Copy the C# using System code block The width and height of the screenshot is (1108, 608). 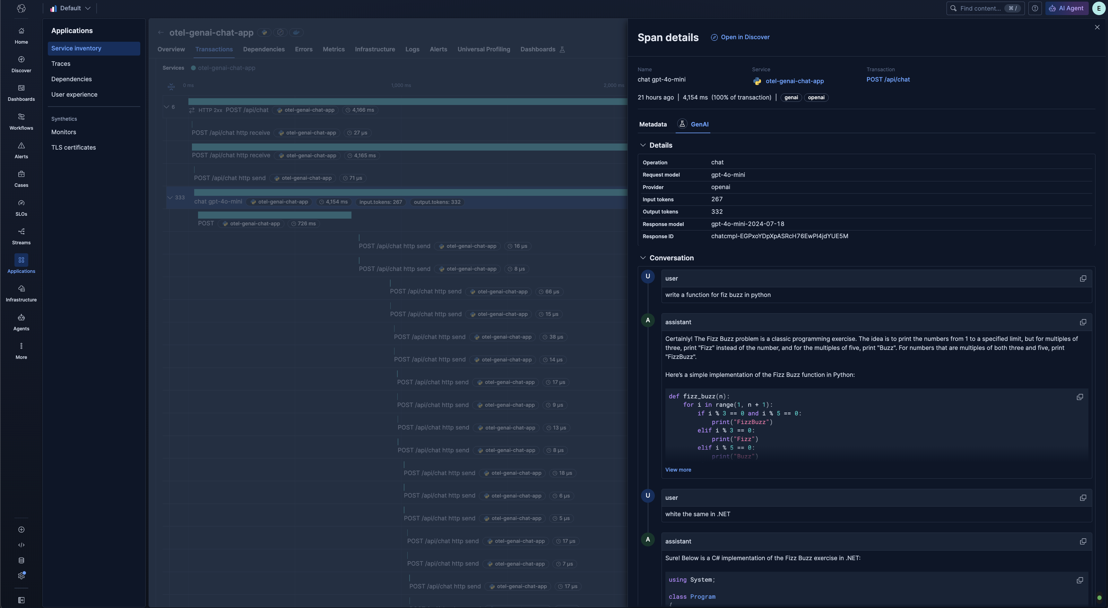1080,580
